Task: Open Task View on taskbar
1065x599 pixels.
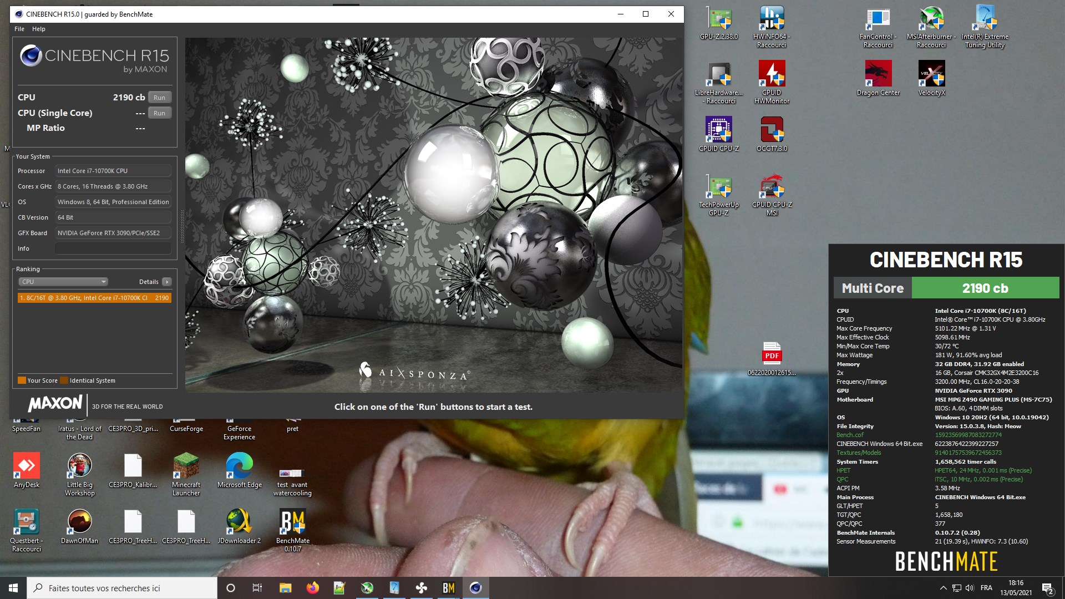Action: 257,588
